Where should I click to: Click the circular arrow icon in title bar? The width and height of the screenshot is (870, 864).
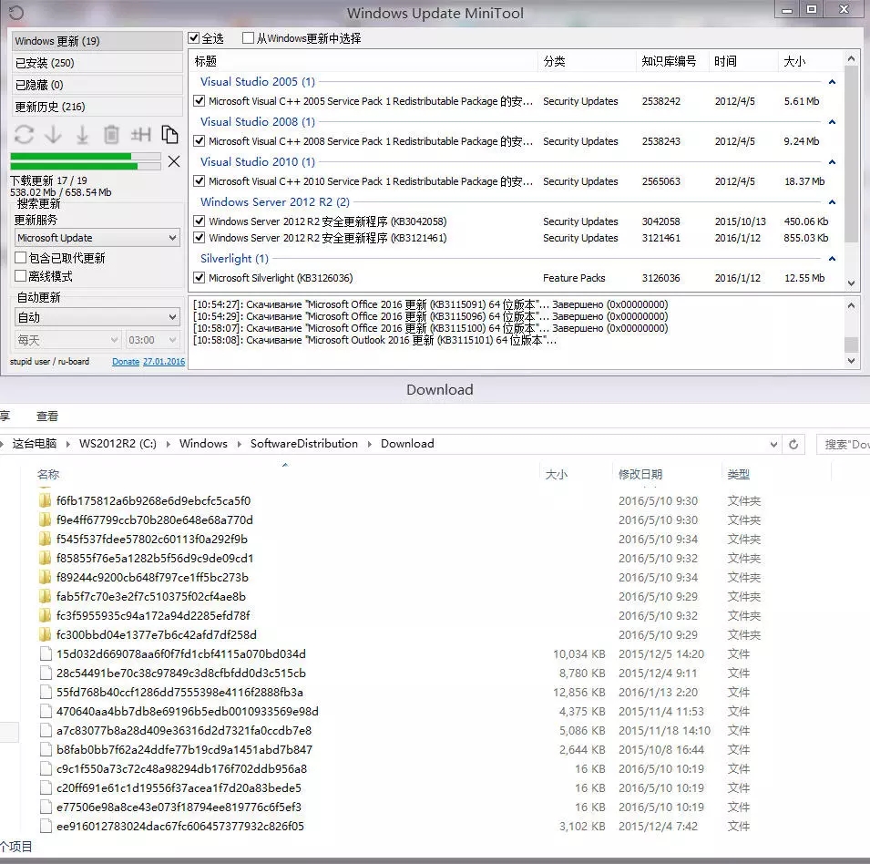(x=15, y=13)
